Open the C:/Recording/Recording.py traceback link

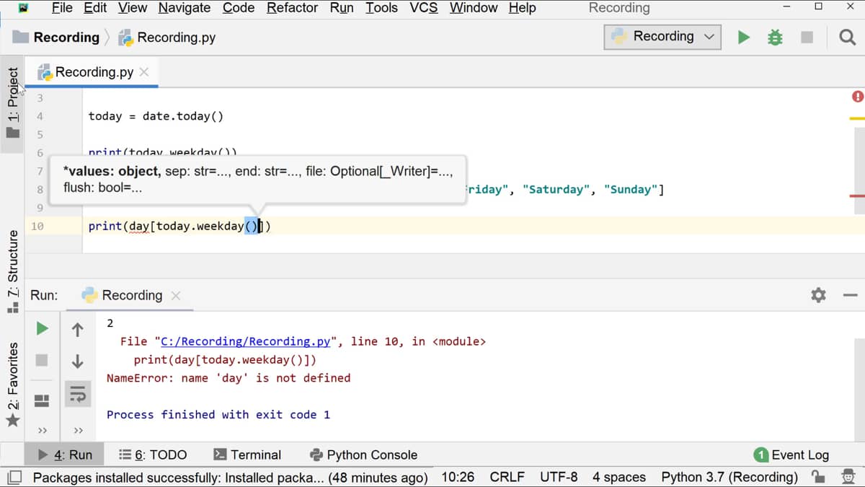coord(246,341)
